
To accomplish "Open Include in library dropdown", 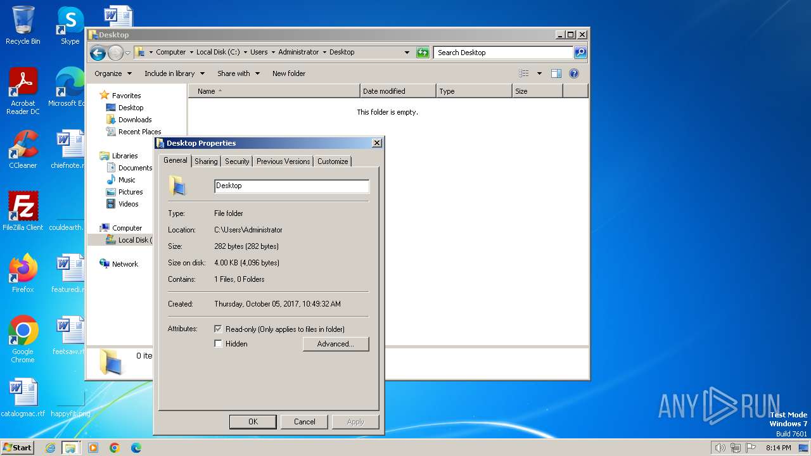I will (174, 73).
